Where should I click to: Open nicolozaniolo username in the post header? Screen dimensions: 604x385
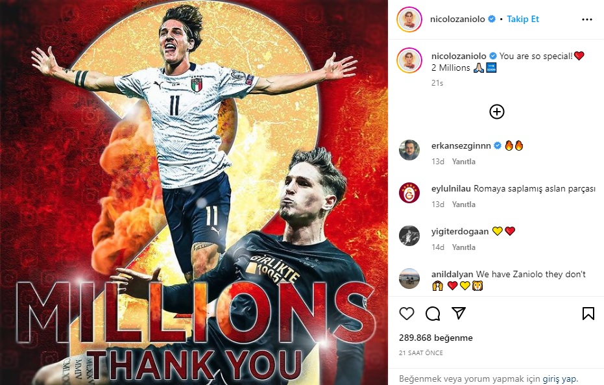coord(457,19)
